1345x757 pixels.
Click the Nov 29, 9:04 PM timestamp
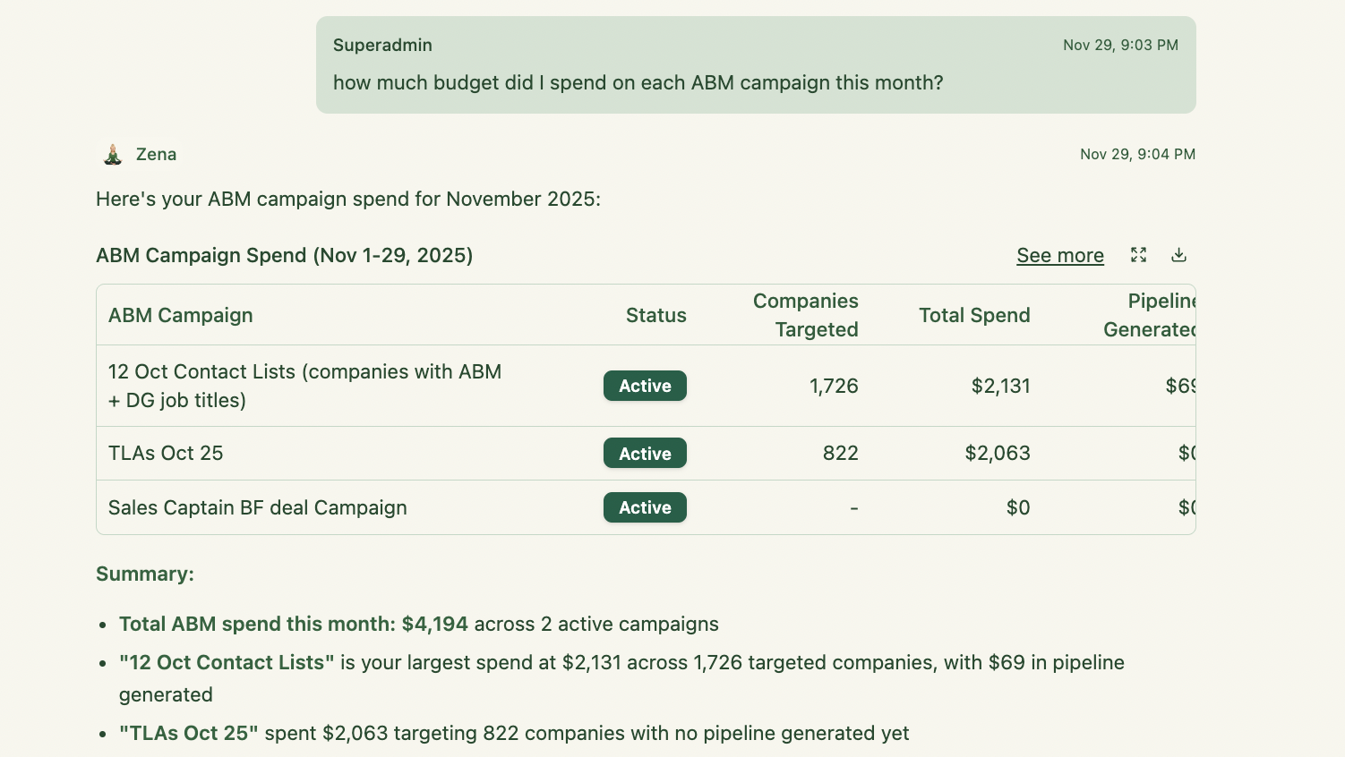(x=1138, y=154)
